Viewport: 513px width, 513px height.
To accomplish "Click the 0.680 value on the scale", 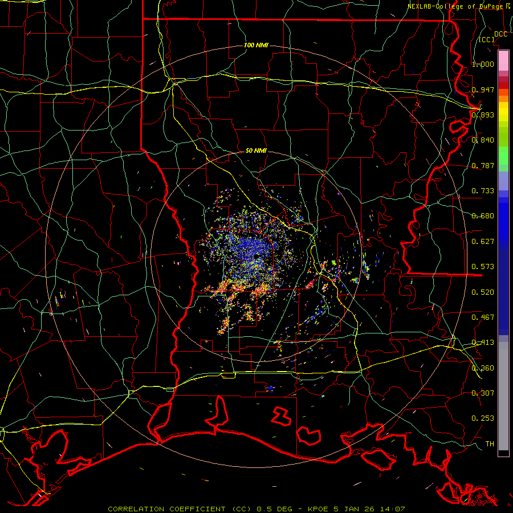I will coord(483,216).
